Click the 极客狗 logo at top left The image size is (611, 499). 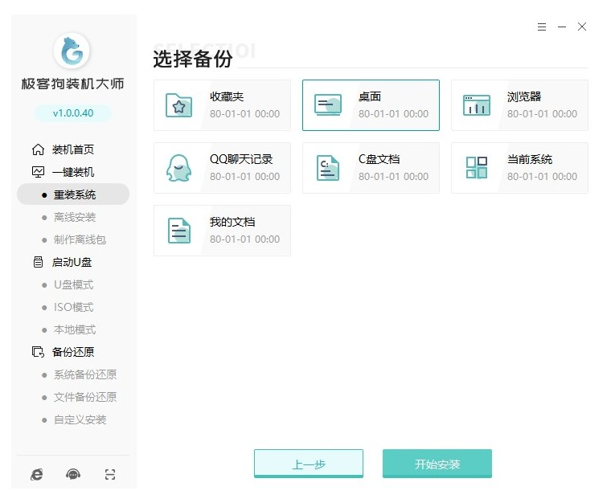[x=72, y=52]
